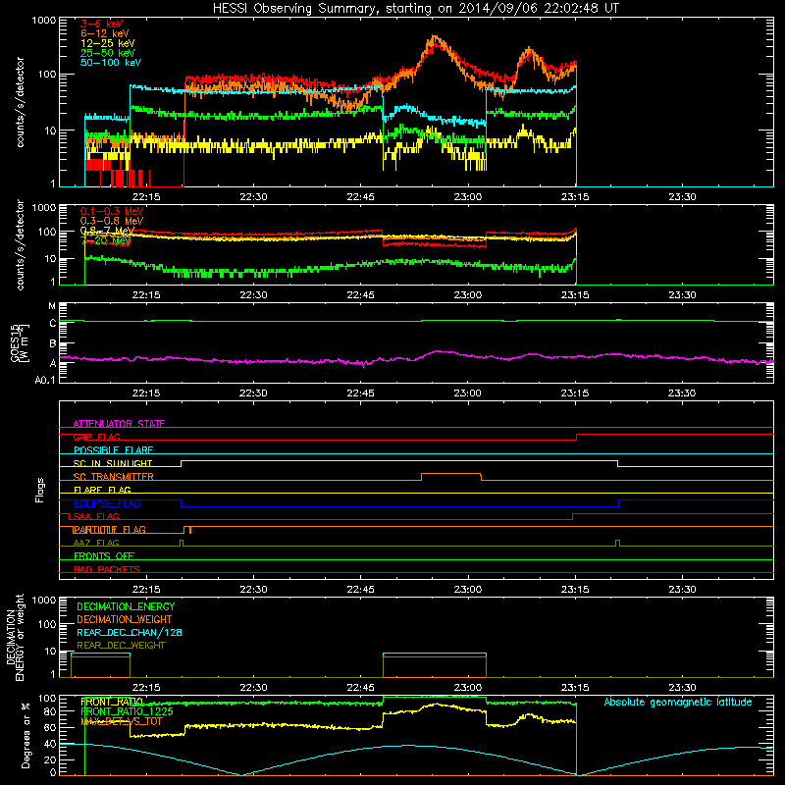Click 22:15 tick under the decimation panel

(146, 688)
